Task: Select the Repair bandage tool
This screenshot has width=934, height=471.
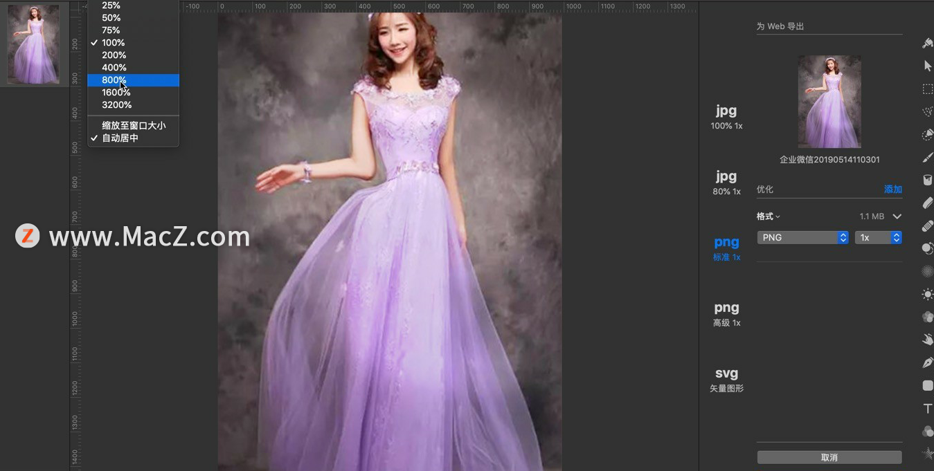Action: [x=928, y=225]
